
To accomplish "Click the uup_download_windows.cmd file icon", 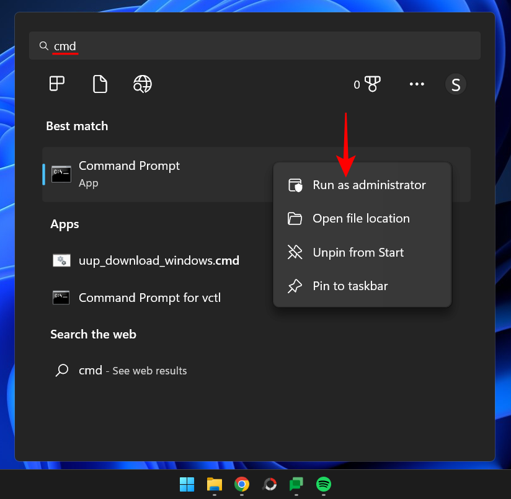I will (x=61, y=260).
